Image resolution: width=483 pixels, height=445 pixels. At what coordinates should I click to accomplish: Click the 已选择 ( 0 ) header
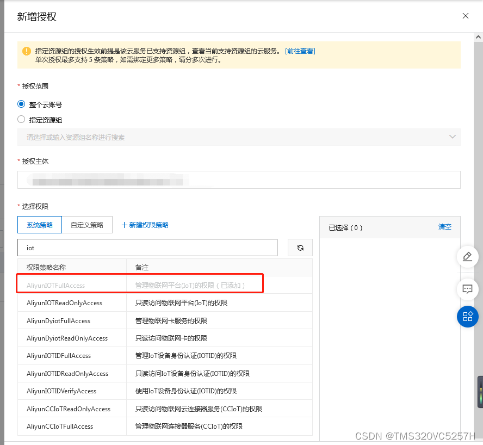coord(345,228)
